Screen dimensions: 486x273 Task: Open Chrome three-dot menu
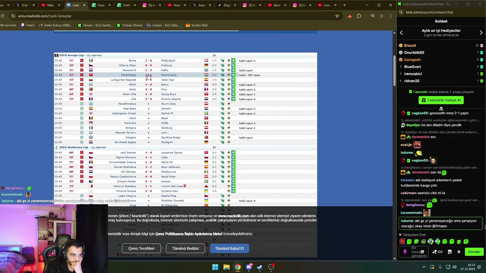[x=391, y=16]
